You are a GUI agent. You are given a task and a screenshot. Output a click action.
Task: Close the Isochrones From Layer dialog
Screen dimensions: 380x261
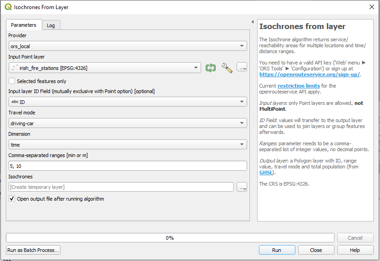click(x=371, y=7)
